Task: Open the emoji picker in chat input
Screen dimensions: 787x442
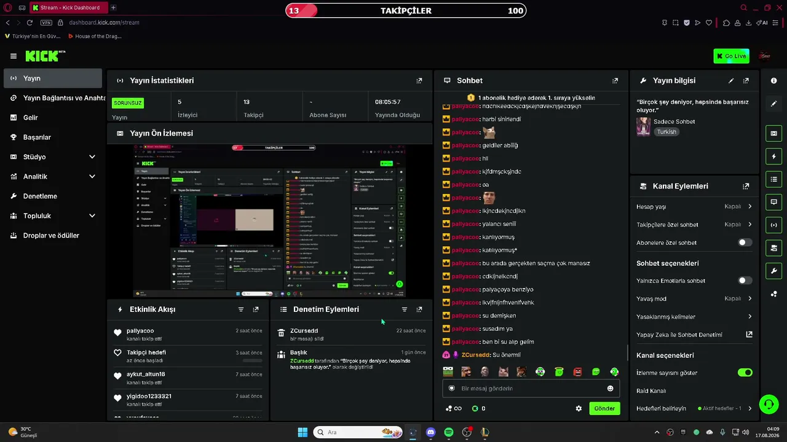Action: pyautogui.click(x=610, y=389)
